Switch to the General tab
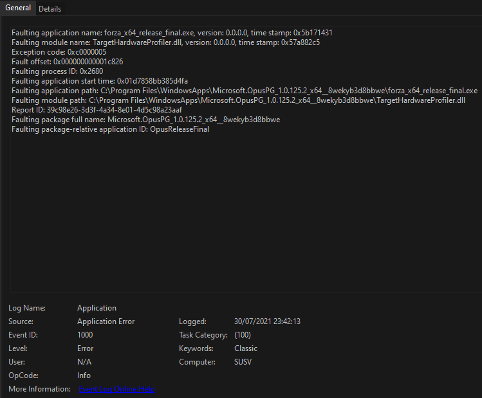Viewport: 482px width, 398px height. point(18,8)
